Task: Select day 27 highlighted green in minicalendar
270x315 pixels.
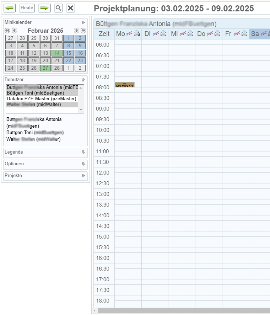Action: pyautogui.click(x=45, y=68)
